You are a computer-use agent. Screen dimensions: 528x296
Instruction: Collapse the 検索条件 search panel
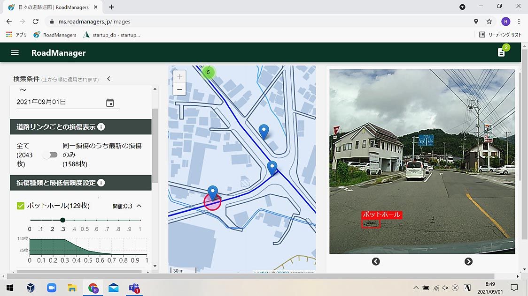coord(109,79)
